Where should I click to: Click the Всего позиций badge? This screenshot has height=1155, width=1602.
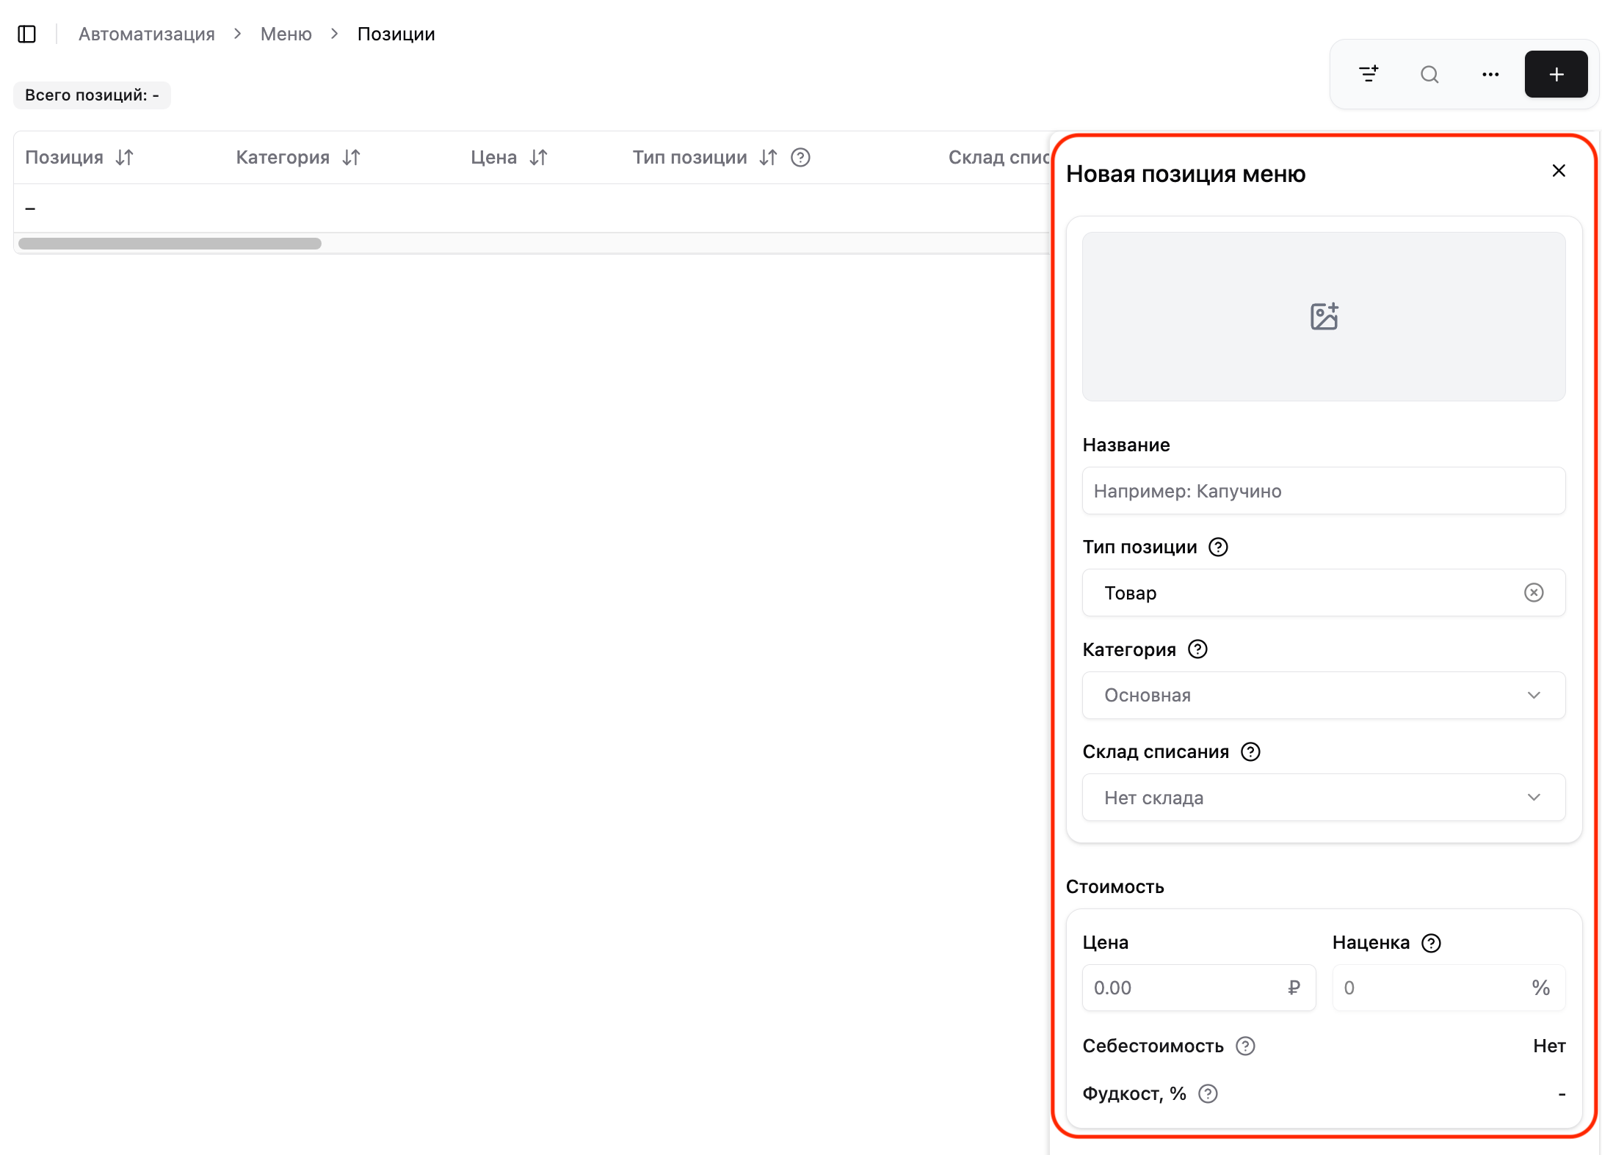point(92,95)
